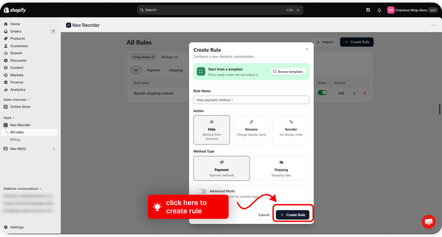Click the Markets globe icon
Screen dimensions: 442x237
pyautogui.click(x=6, y=75)
